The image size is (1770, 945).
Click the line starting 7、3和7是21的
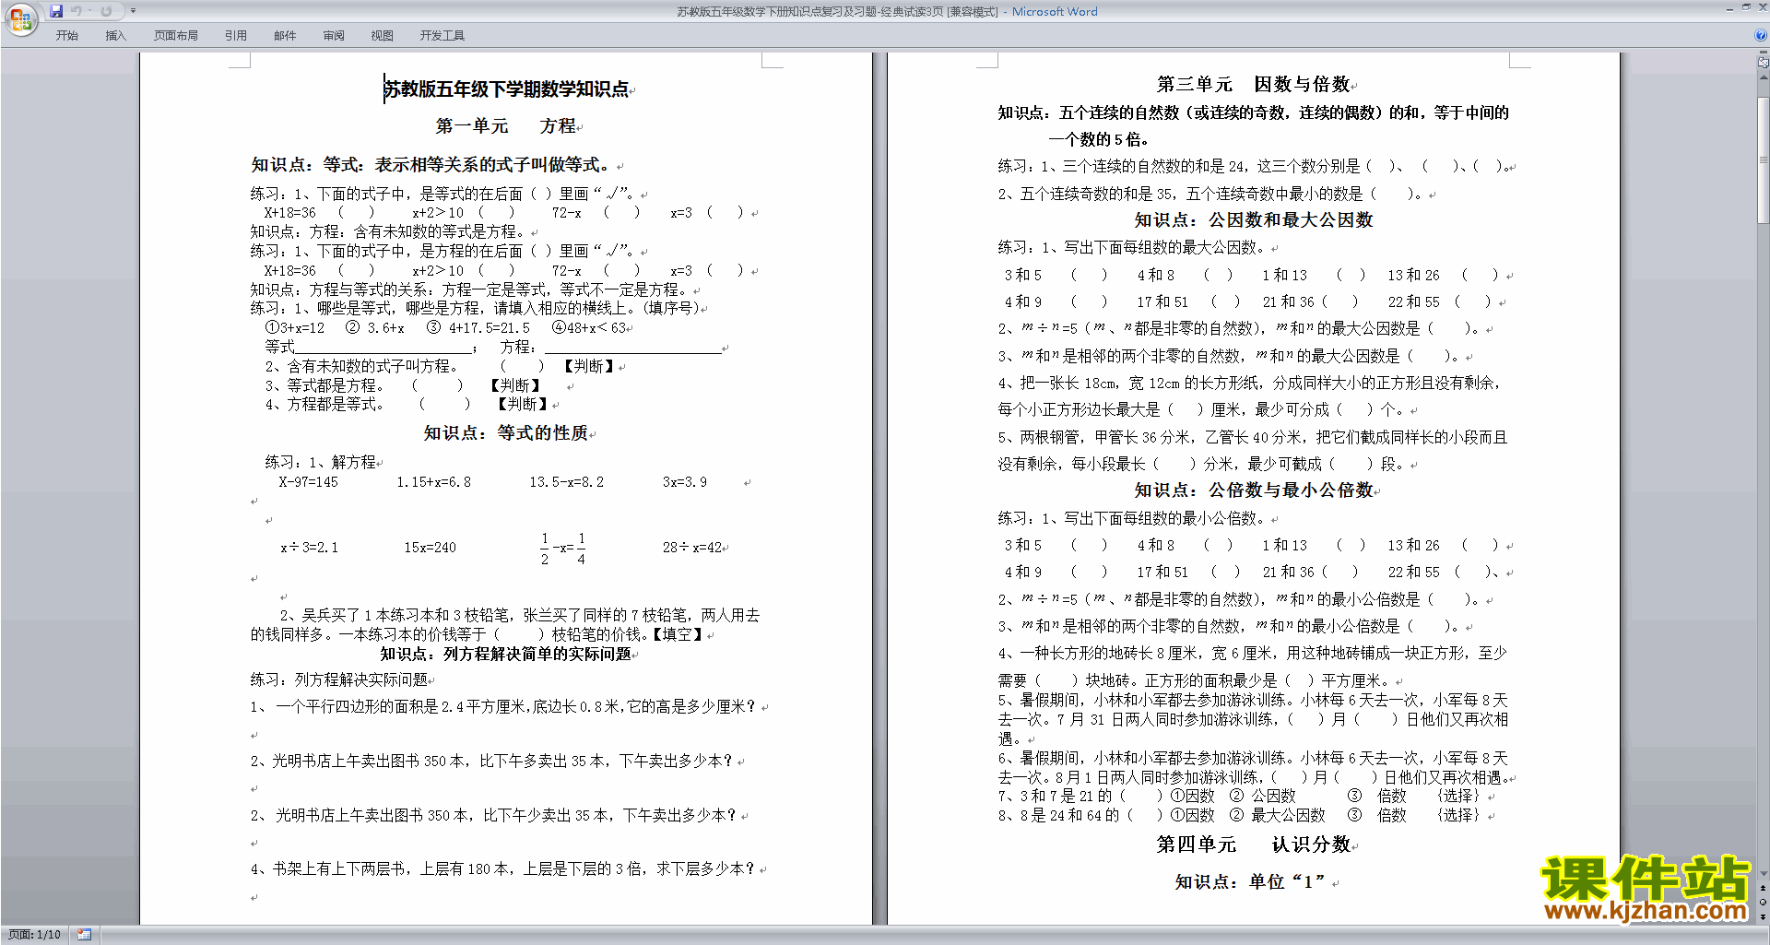click(1238, 796)
